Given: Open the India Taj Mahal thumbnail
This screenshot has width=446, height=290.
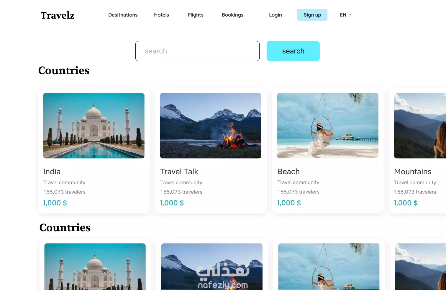Looking at the screenshot, I should point(94,126).
